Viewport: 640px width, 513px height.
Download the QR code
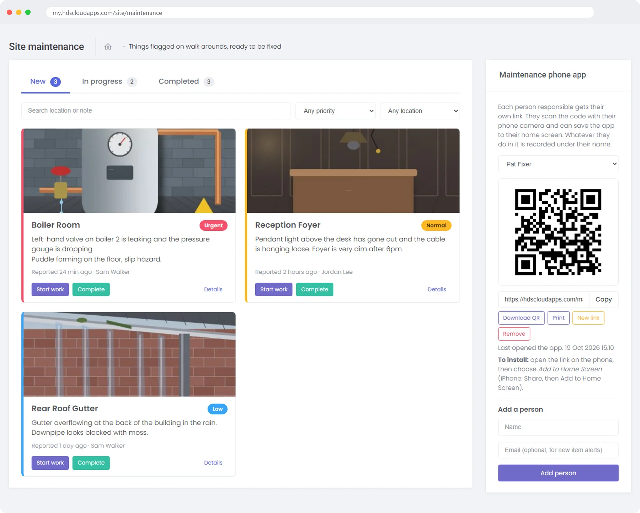point(521,318)
